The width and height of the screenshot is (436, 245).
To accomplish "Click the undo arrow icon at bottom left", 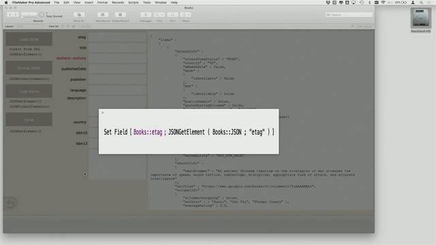I will (x=11, y=203).
